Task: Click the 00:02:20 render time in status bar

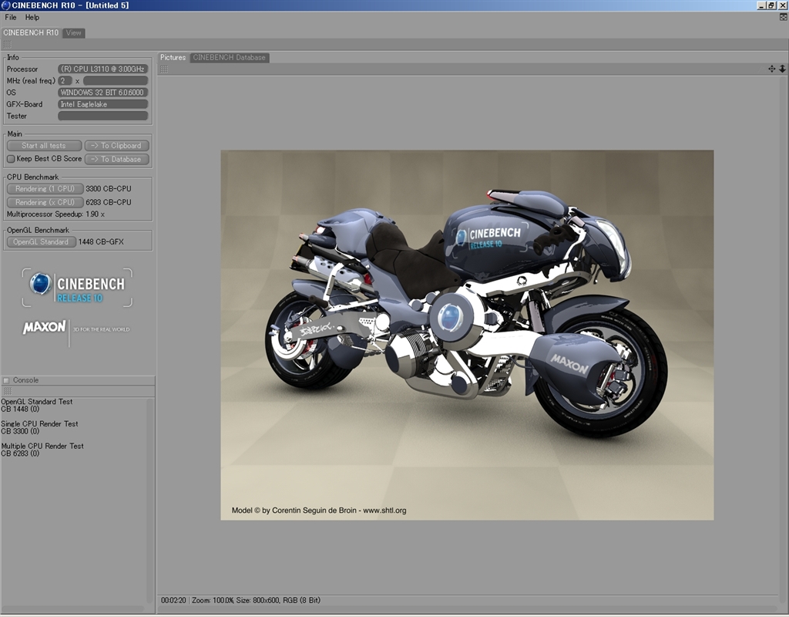Action: point(173,600)
